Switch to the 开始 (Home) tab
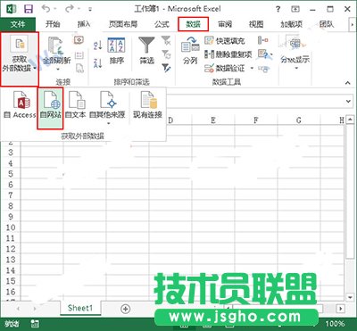Viewport: 357px width, 331px height. (53, 24)
